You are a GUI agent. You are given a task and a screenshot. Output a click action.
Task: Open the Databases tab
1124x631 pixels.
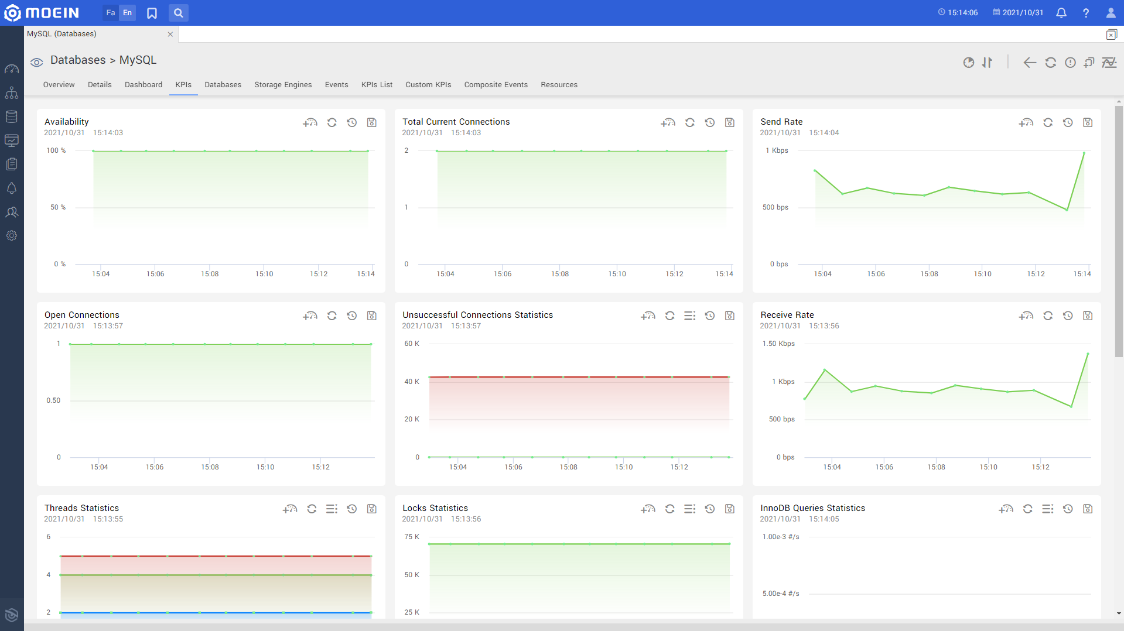223,85
